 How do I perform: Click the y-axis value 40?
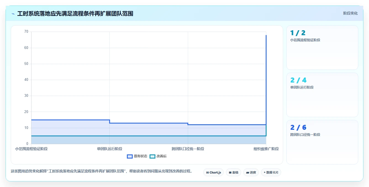tap(26, 80)
